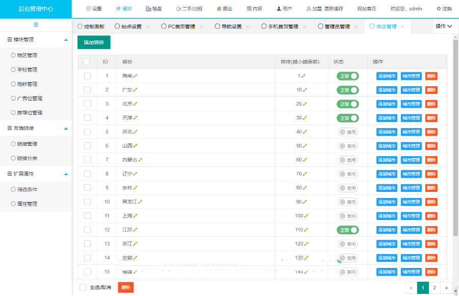Click the 注销 logout power icon
Viewport: 459px width, 296px height.
439,9
